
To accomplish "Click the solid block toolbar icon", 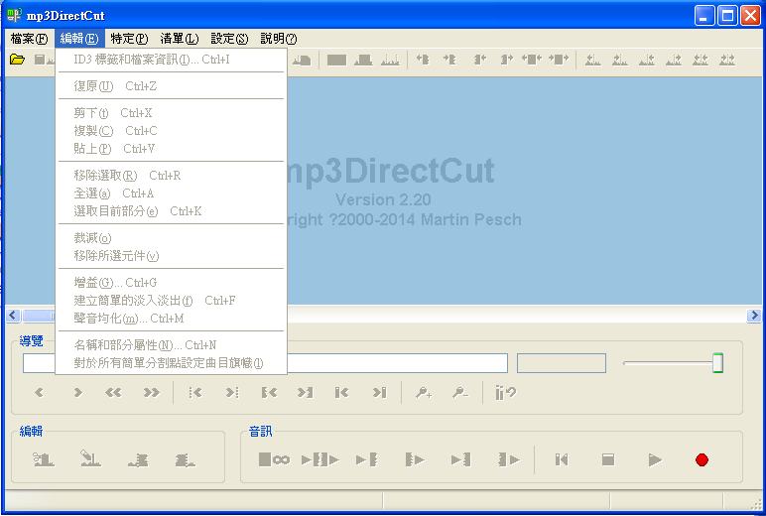I will point(336,61).
